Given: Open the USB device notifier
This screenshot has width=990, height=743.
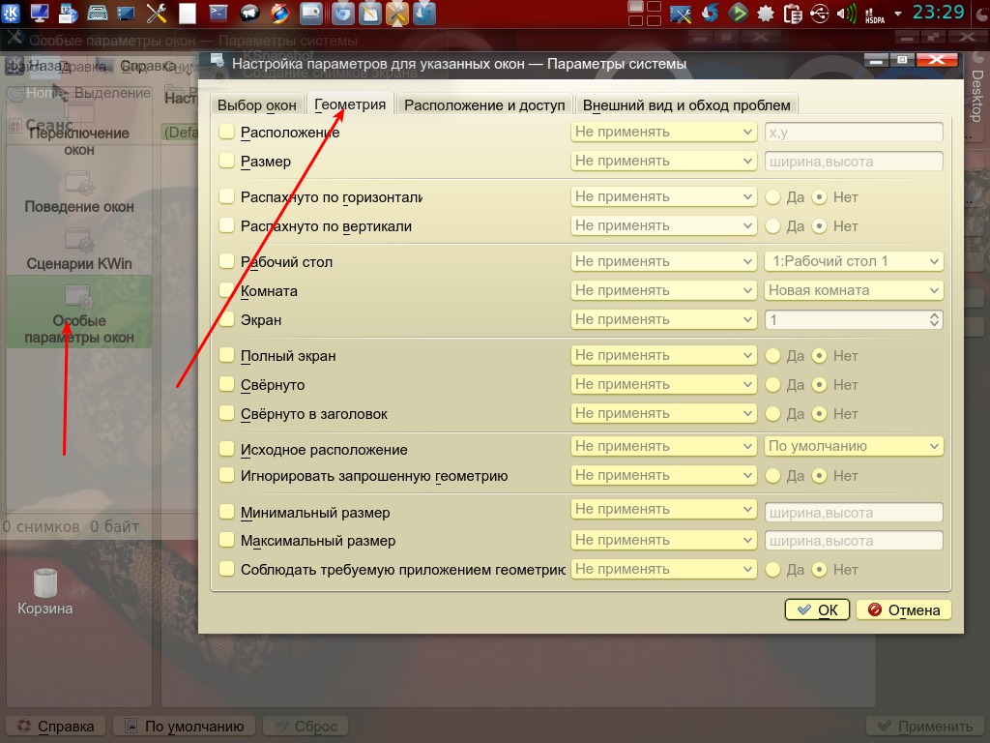Looking at the screenshot, I should pos(820,14).
